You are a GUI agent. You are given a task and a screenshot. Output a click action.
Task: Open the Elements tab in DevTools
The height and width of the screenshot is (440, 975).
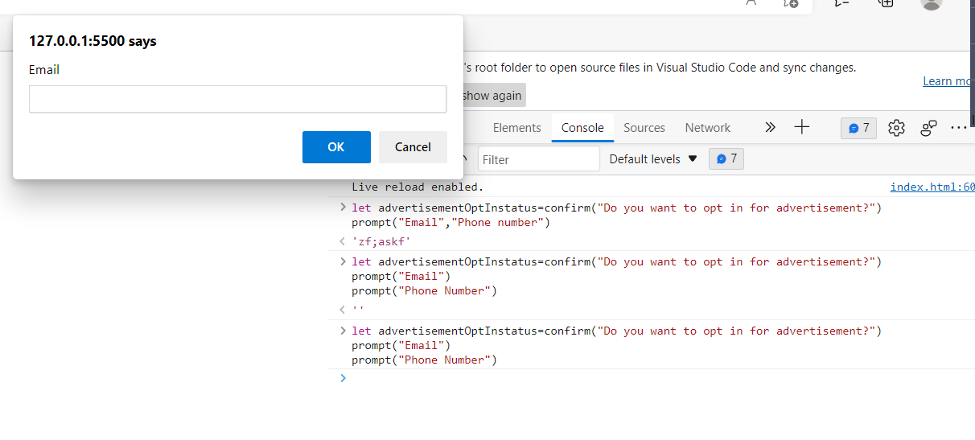[x=516, y=128]
